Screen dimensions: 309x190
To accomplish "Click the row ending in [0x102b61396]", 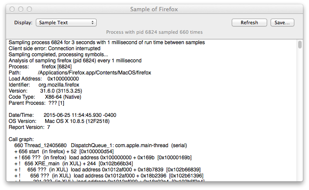I will (x=109, y=176).
